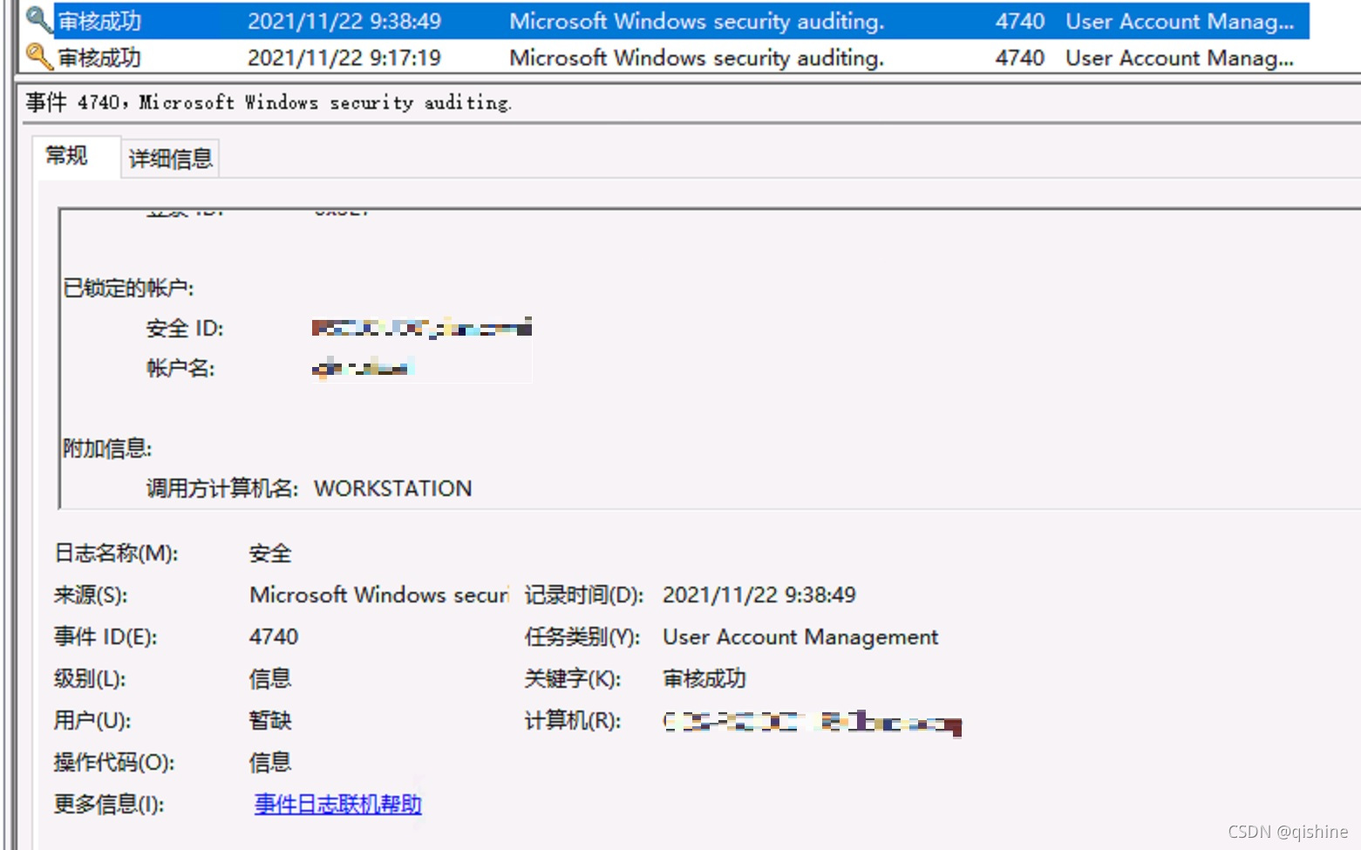This screenshot has width=1361, height=850.
Task: Click the 附加信息 heading in the description
Action: tap(107, 448)
